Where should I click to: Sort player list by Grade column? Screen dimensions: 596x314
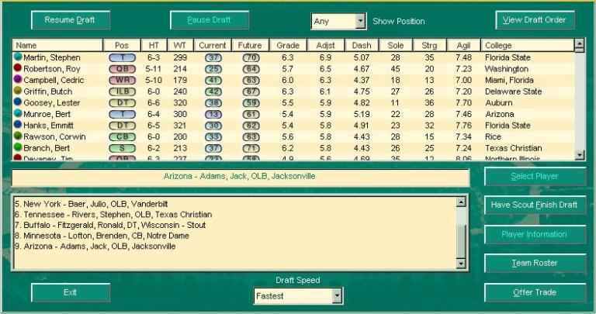click(x=288, y=46)
